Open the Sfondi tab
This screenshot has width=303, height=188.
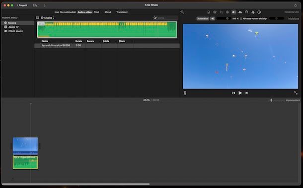108,12
